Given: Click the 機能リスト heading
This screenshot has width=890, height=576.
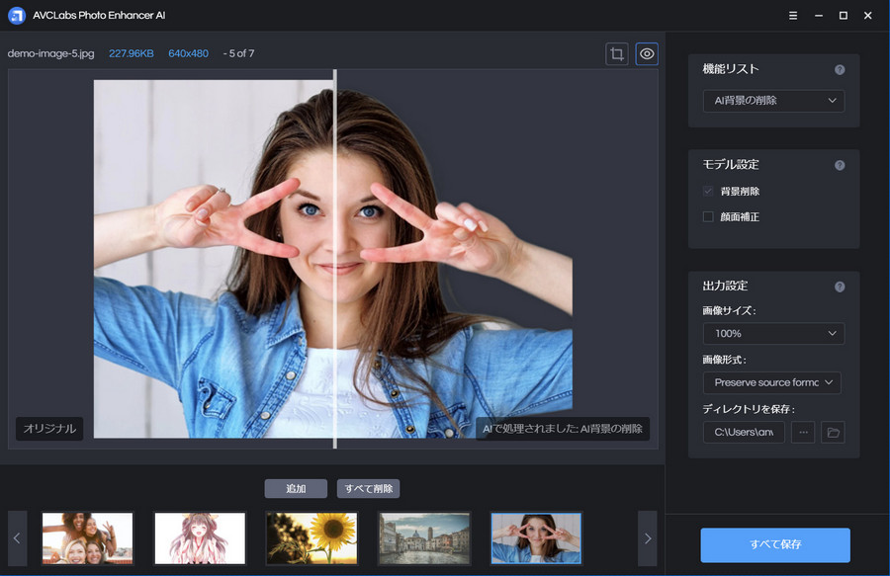Looking at the screenshot, I should pos(731,69).
